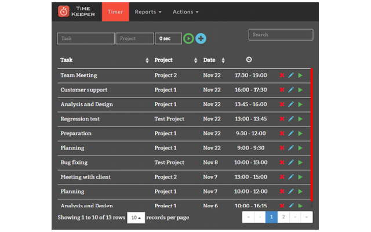Click the Search input field
The width and height of the screenshot is (371, 232).
point(281,35)
